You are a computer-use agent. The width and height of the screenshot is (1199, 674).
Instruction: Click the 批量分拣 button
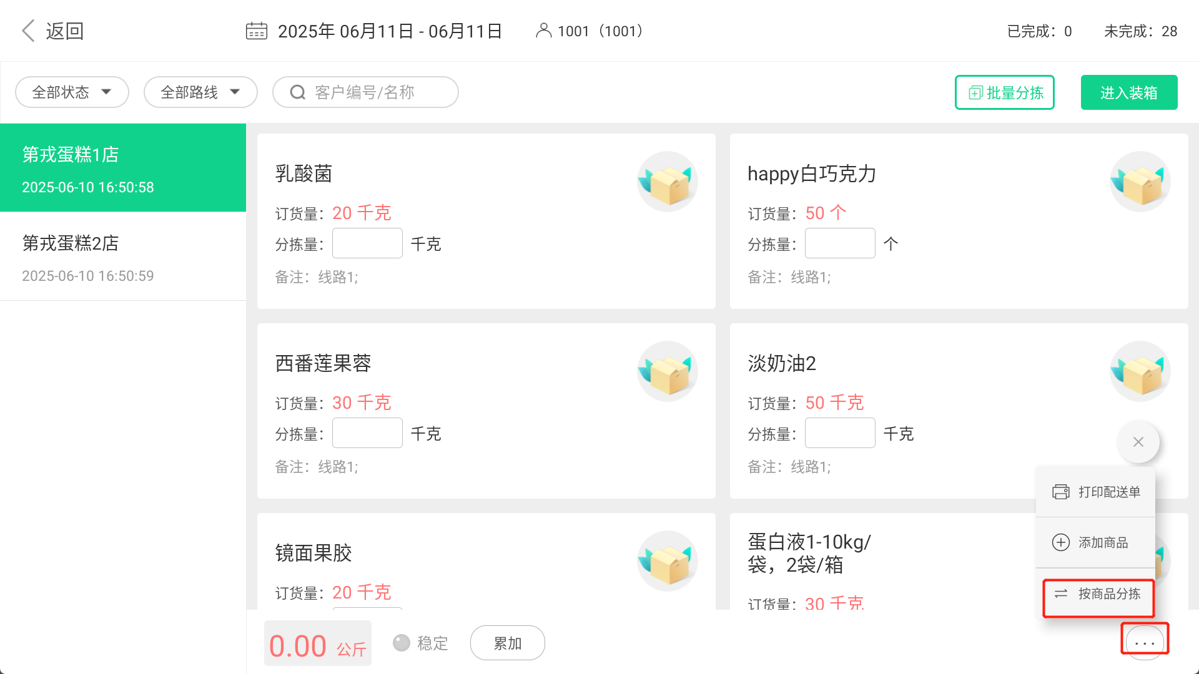click(1004, 92)
